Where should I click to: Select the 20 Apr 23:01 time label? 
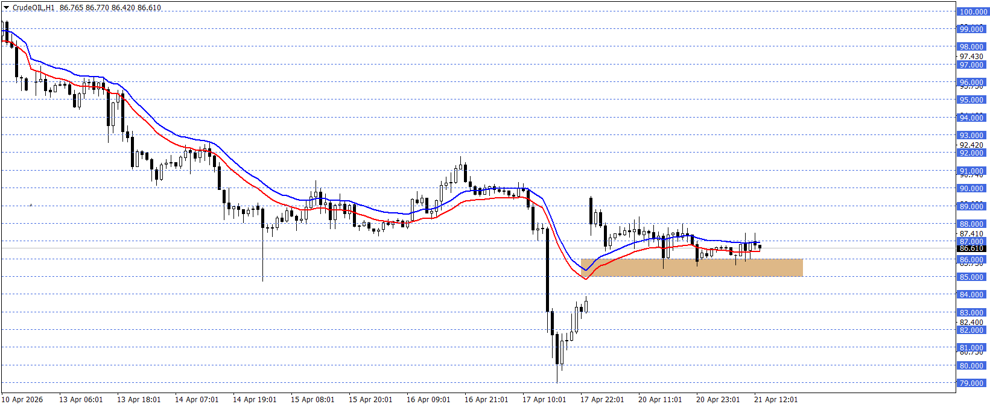pos(718,400)
